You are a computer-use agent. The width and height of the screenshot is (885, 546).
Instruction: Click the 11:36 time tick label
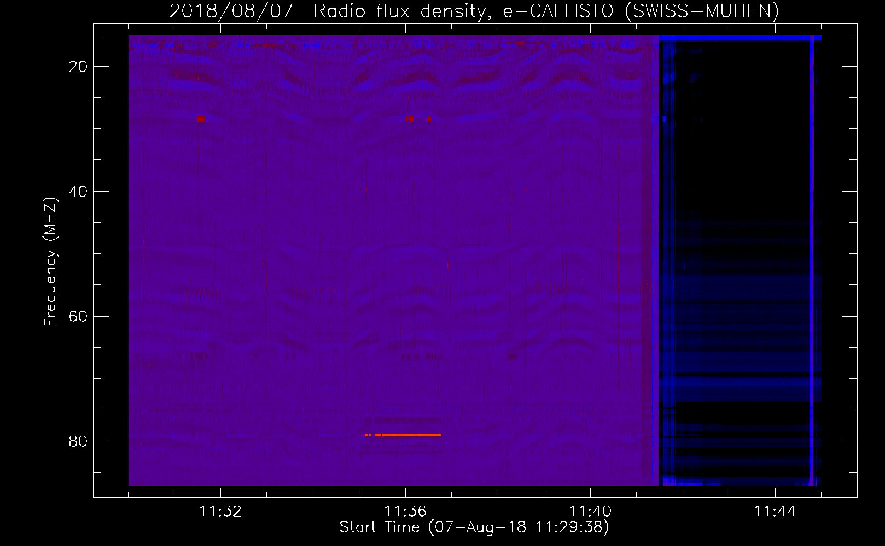point(405,512)
